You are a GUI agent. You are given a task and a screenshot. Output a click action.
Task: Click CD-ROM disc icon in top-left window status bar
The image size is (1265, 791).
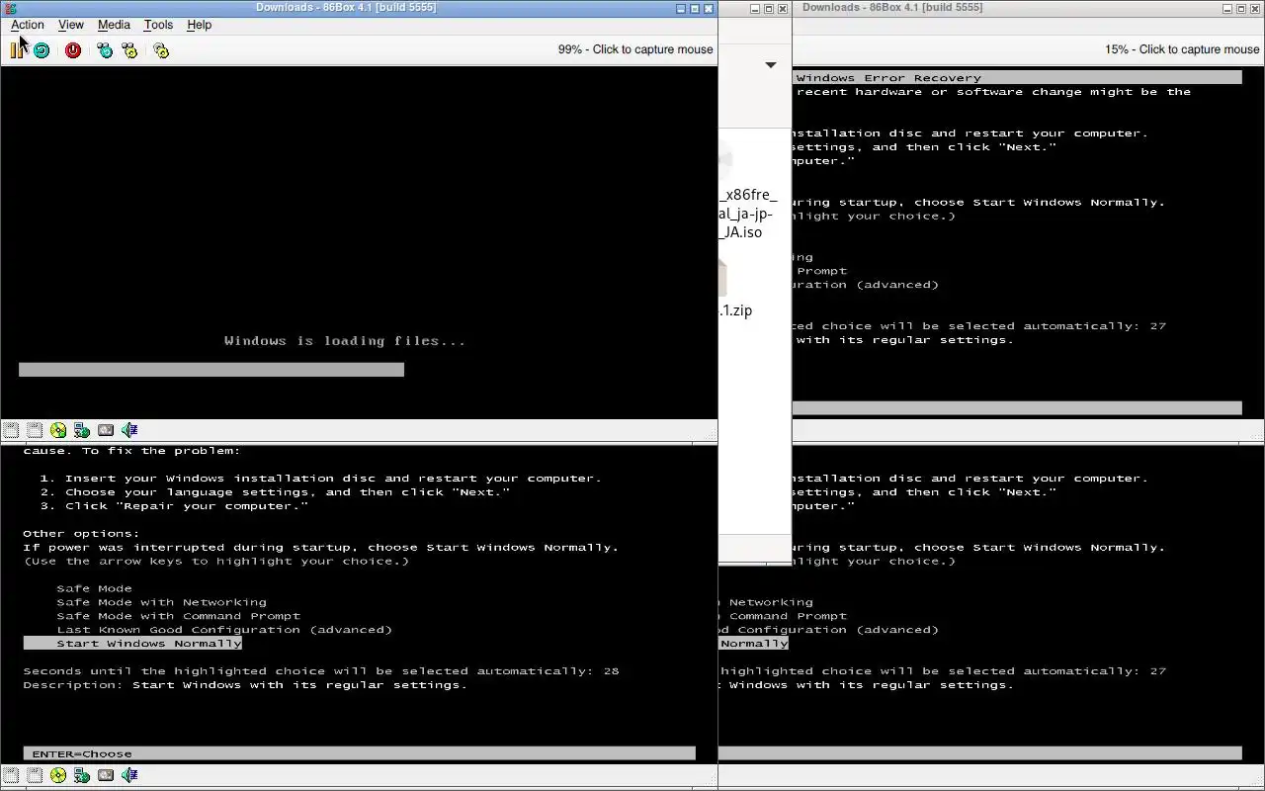click(58, 430)
